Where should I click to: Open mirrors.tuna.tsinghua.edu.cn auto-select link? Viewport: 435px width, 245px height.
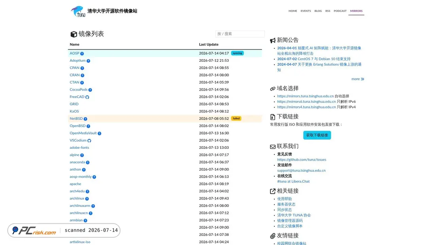point(305,96)
